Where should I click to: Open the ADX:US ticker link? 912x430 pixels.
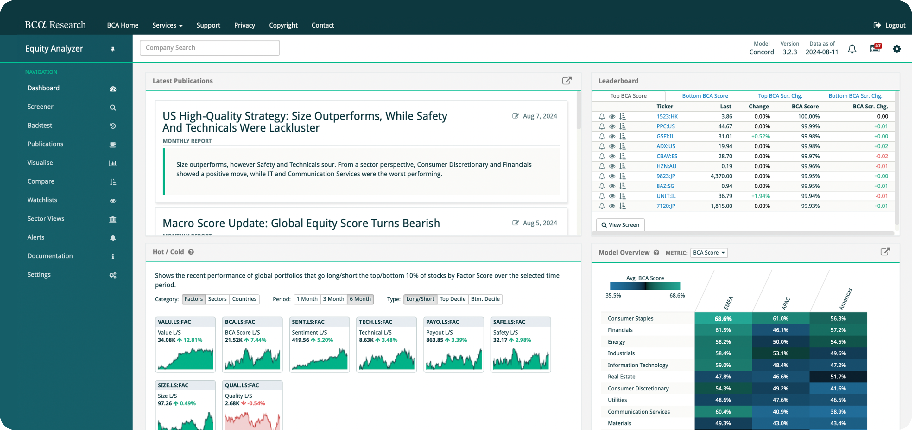[x=666, y=146]
